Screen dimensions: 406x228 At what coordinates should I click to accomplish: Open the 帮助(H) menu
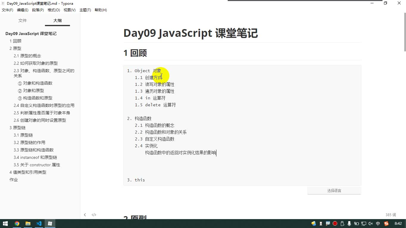101,10
